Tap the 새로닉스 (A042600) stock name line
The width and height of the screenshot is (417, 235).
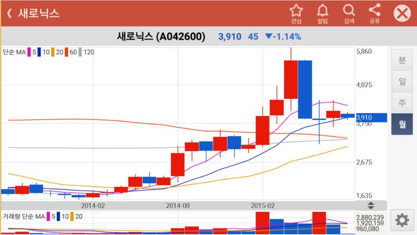click(x=161, y=37)
